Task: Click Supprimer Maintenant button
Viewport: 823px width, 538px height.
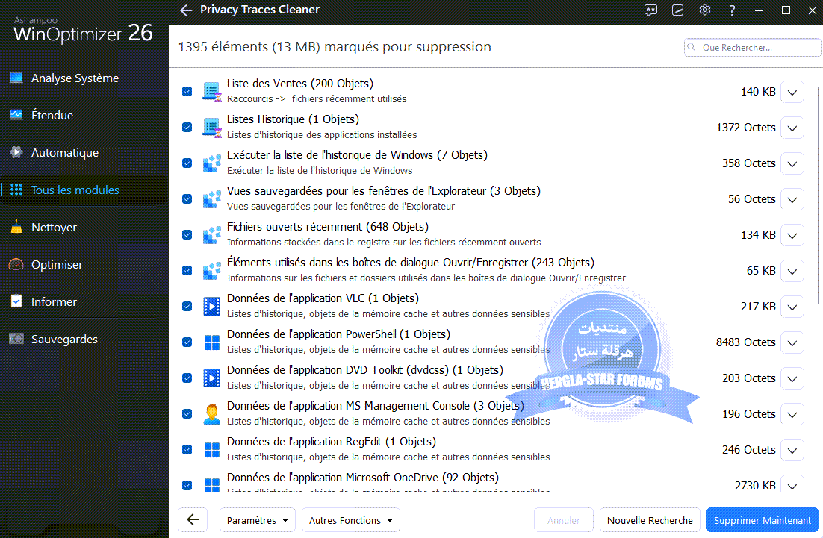Action: [762, 520]
